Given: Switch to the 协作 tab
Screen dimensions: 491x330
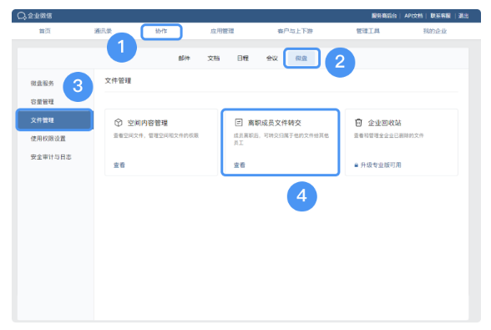Looking at the screenshot, I should click(x=161, y=31).
